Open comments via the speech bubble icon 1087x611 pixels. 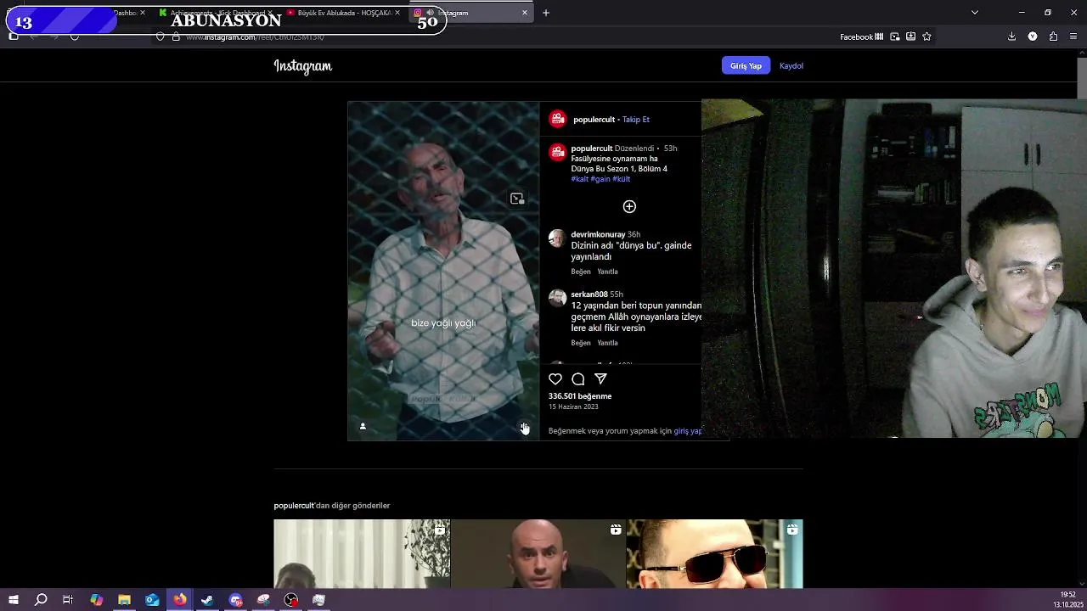click(578, 379)
